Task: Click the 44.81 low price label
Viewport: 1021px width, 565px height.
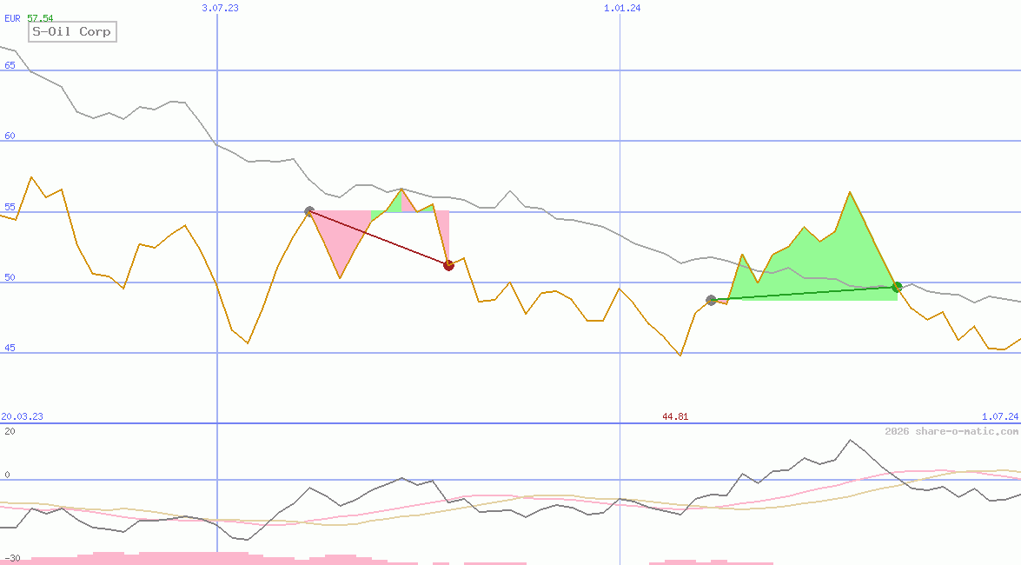Action: coord(675,416)
